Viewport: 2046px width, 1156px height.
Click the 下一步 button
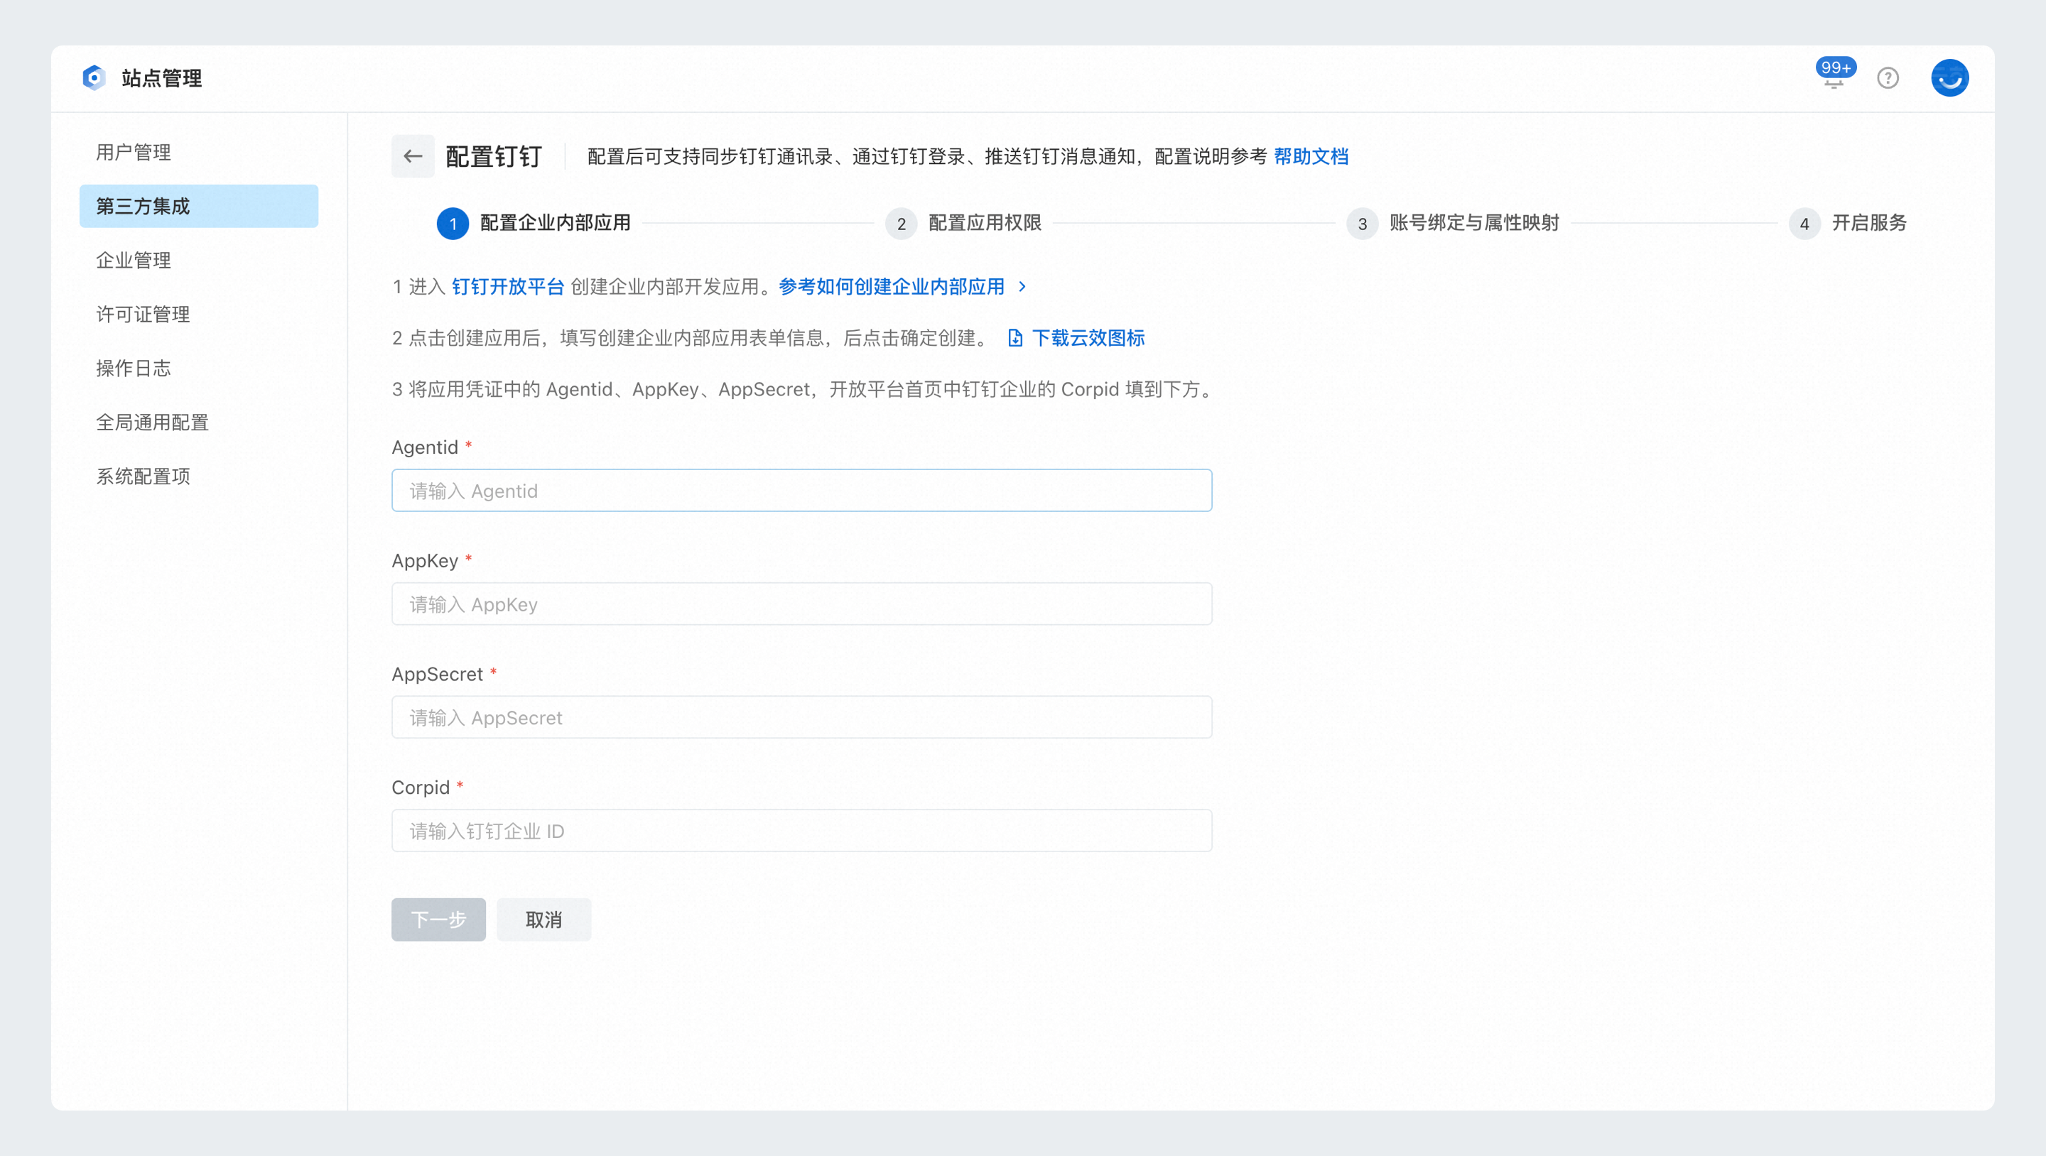coord(438,920)
